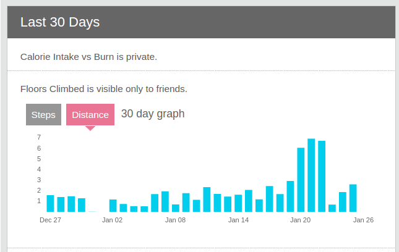
Task: Click the y-axis label 7
Action: (x=39, y=138)
